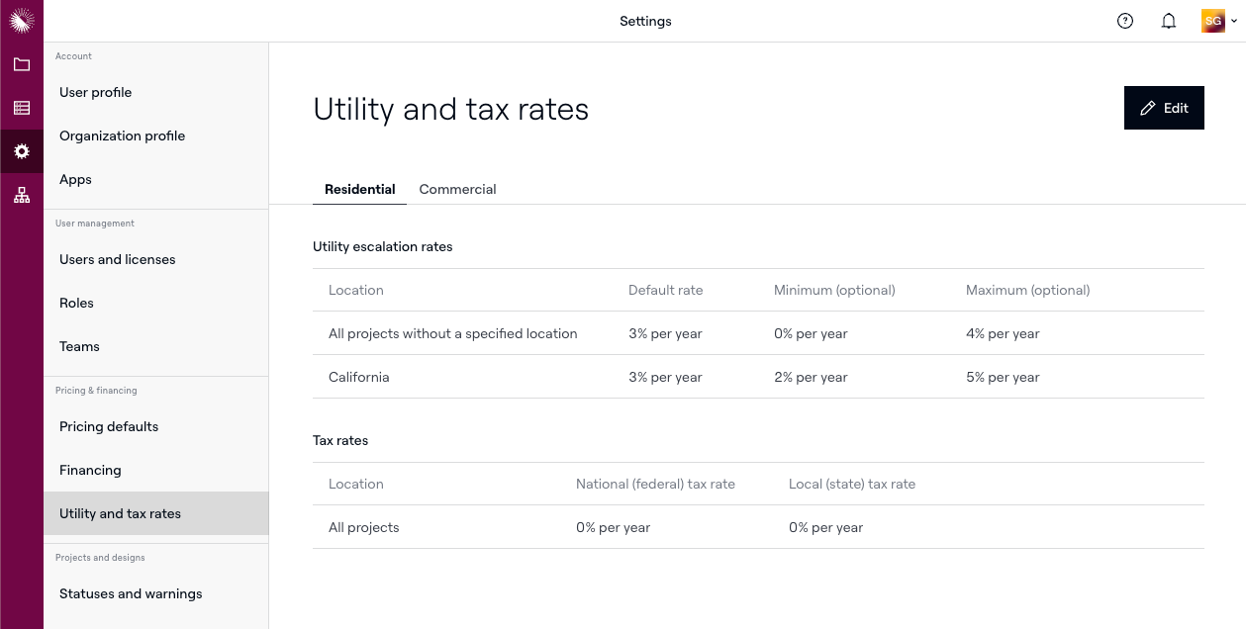Open the Roles settings page
The image size is (1246, 629).
pyautogui.click(x=76, y=303)
